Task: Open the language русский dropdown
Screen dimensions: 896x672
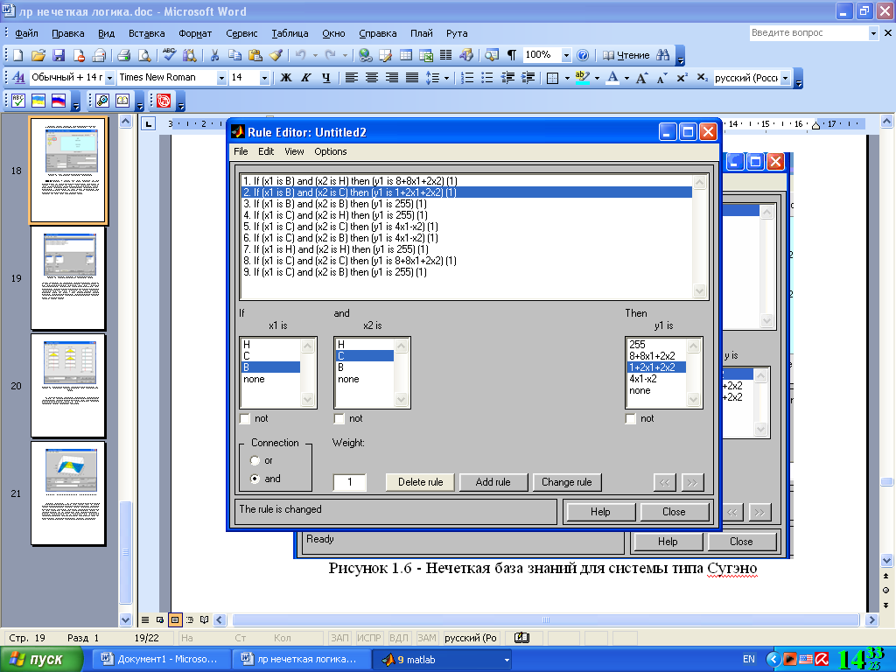Action: pyautogui.click(x=785, y=78)
